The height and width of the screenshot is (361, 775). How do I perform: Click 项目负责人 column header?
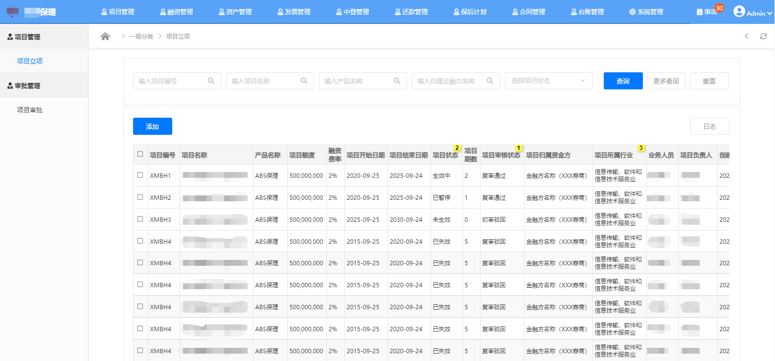click(x=696, y=155)
